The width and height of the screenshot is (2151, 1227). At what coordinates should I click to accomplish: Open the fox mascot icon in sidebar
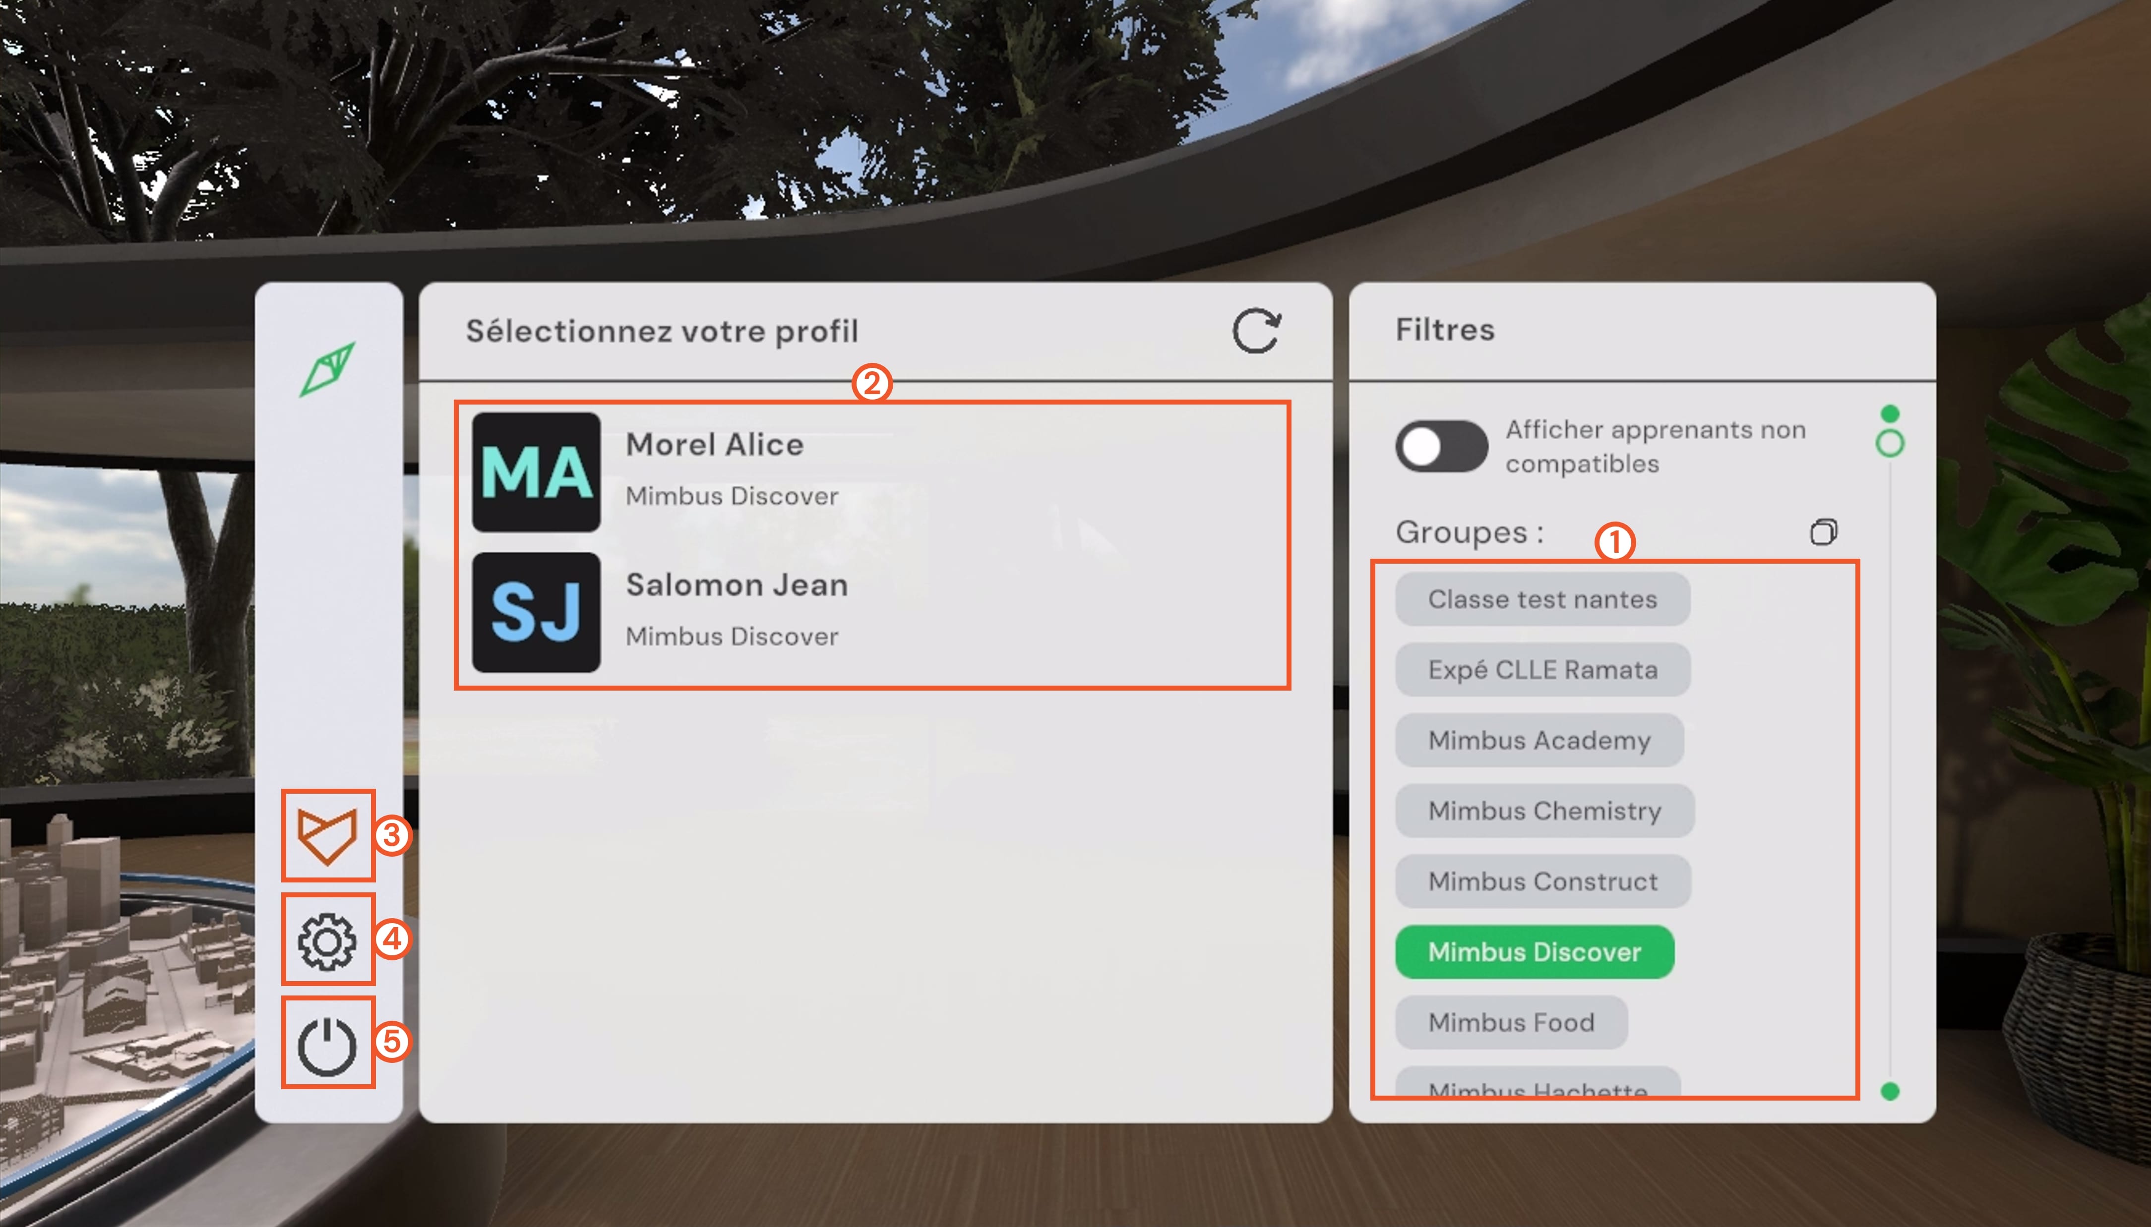point(328,835)
